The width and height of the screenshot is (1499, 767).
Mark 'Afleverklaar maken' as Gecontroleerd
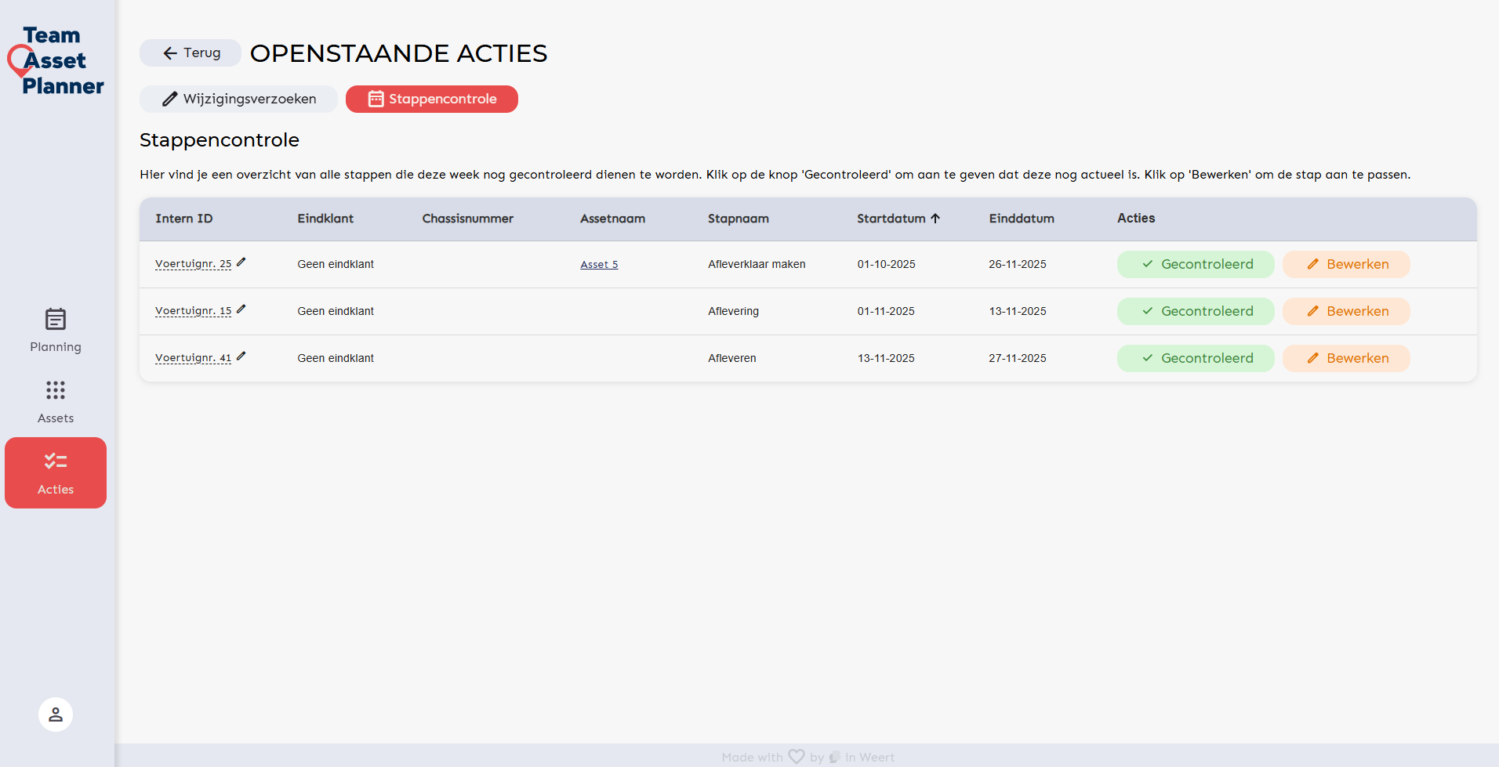tap(1195, 264)
